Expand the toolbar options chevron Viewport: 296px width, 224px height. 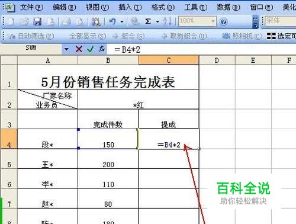click(x=255, y=21)
